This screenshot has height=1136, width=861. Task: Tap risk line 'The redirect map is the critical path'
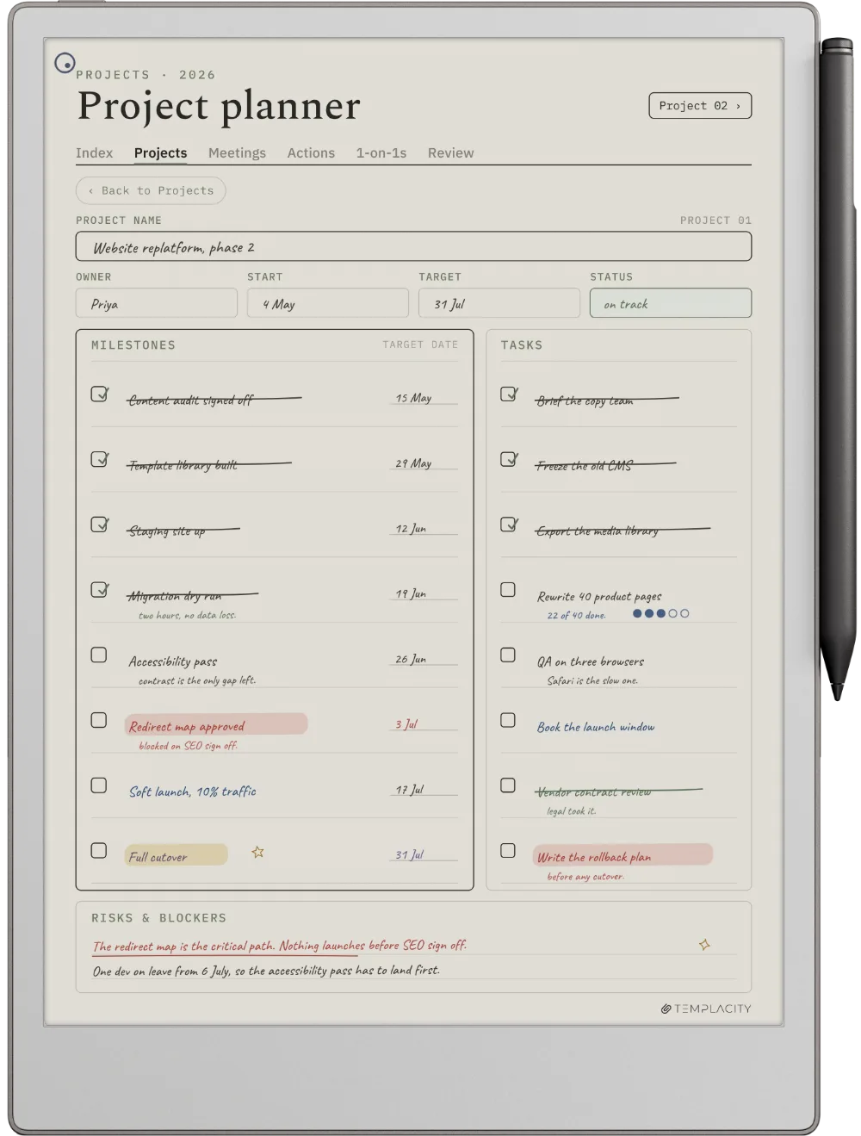click(280, 946)
